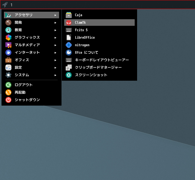Open the 設定 menu category
Viewport: 195px width, 180px height.
tap(31, 67)
